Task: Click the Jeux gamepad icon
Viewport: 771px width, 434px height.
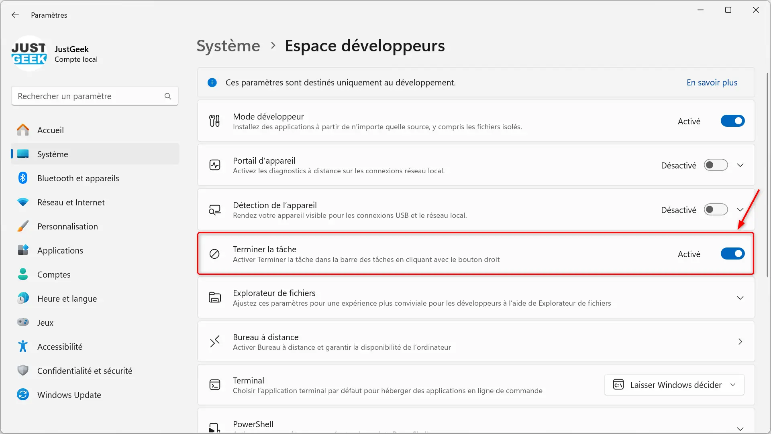Action: [x=23, y=322]
